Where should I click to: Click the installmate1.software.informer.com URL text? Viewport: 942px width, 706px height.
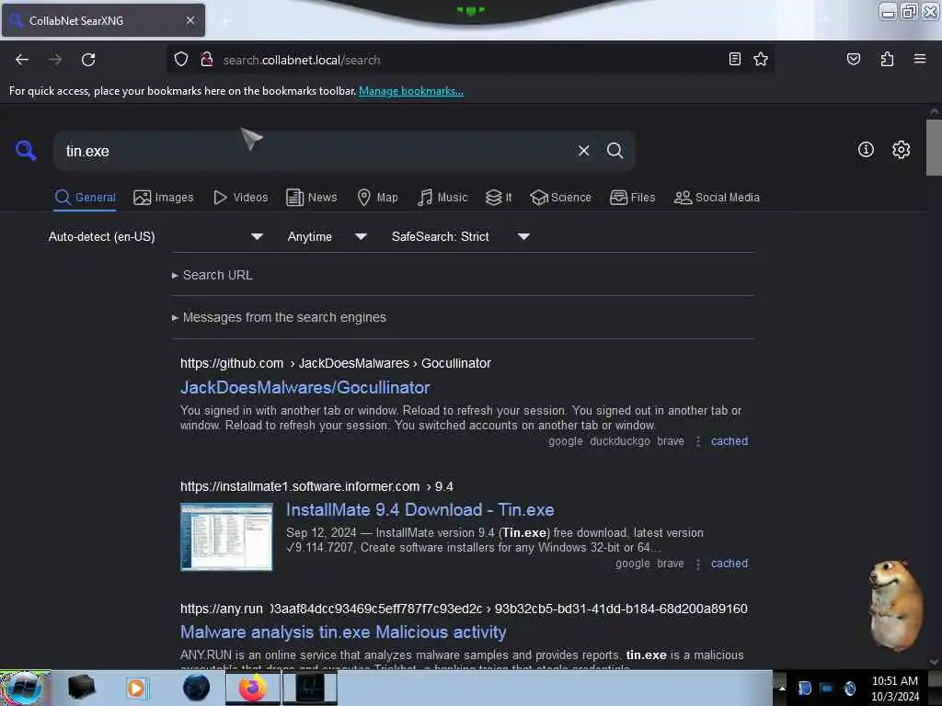tap(300, 486)
